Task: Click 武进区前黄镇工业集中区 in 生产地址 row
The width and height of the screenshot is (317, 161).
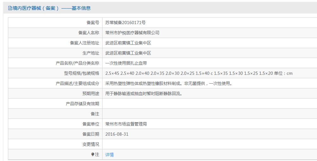Action: [x=128, y=53]
